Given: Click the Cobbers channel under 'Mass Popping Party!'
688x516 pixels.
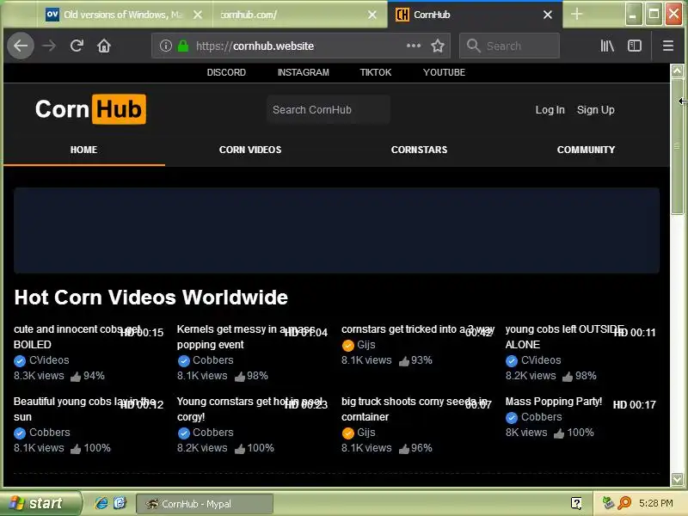Looking at the screenshot, I should point(542,417).
